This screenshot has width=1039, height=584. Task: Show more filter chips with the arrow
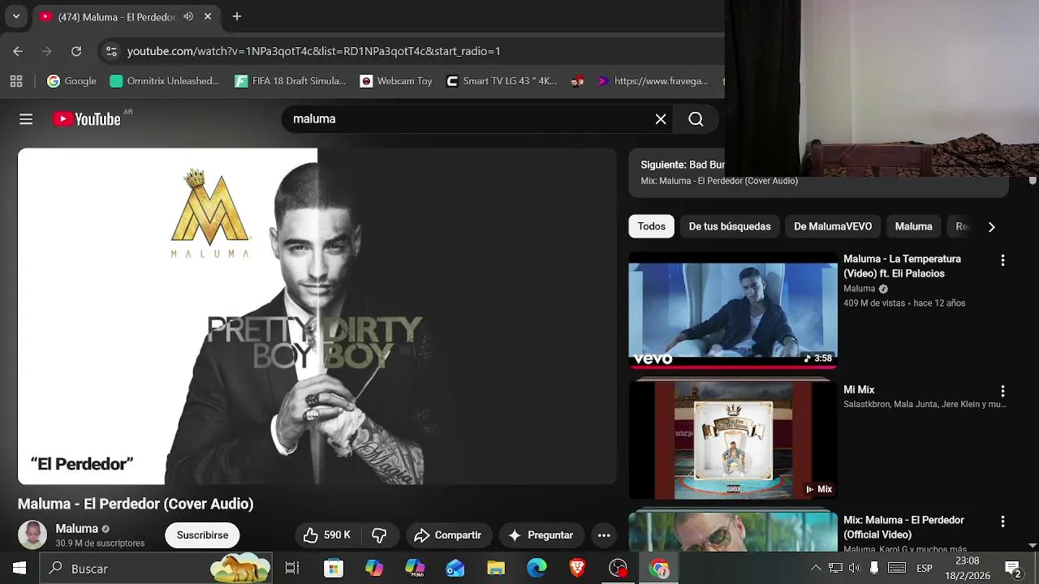tap(991, 227)
